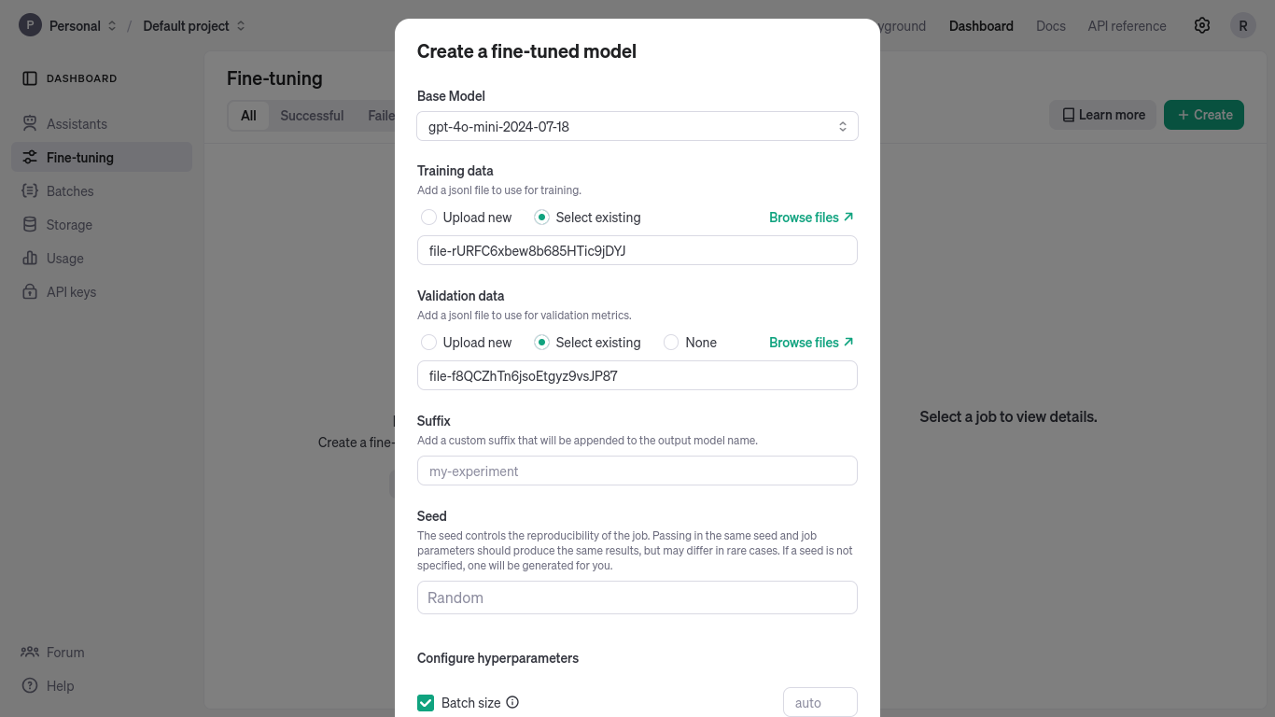Select Upload new for Training data
The image size is (1275, 717).
(428, 217)
